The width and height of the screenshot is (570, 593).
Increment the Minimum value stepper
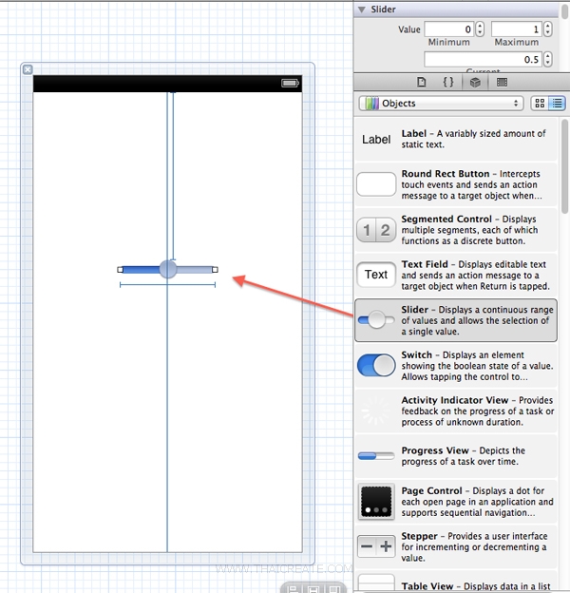tap(480, 26)
